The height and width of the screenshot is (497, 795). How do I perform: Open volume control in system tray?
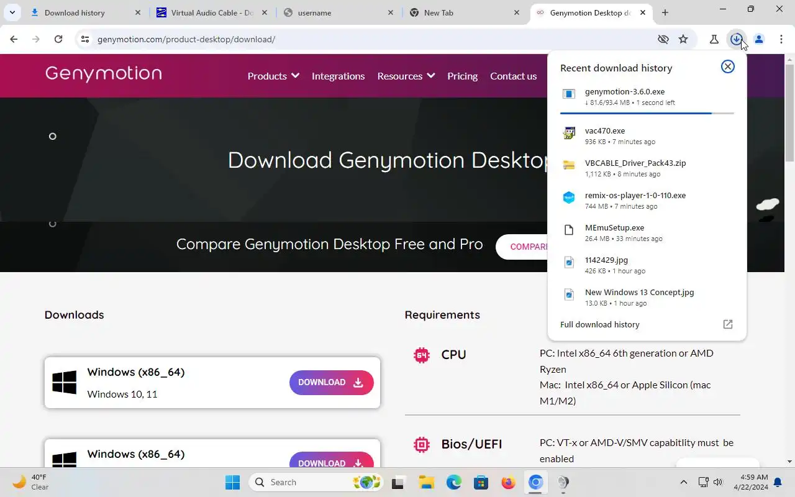tap(718, 482)
